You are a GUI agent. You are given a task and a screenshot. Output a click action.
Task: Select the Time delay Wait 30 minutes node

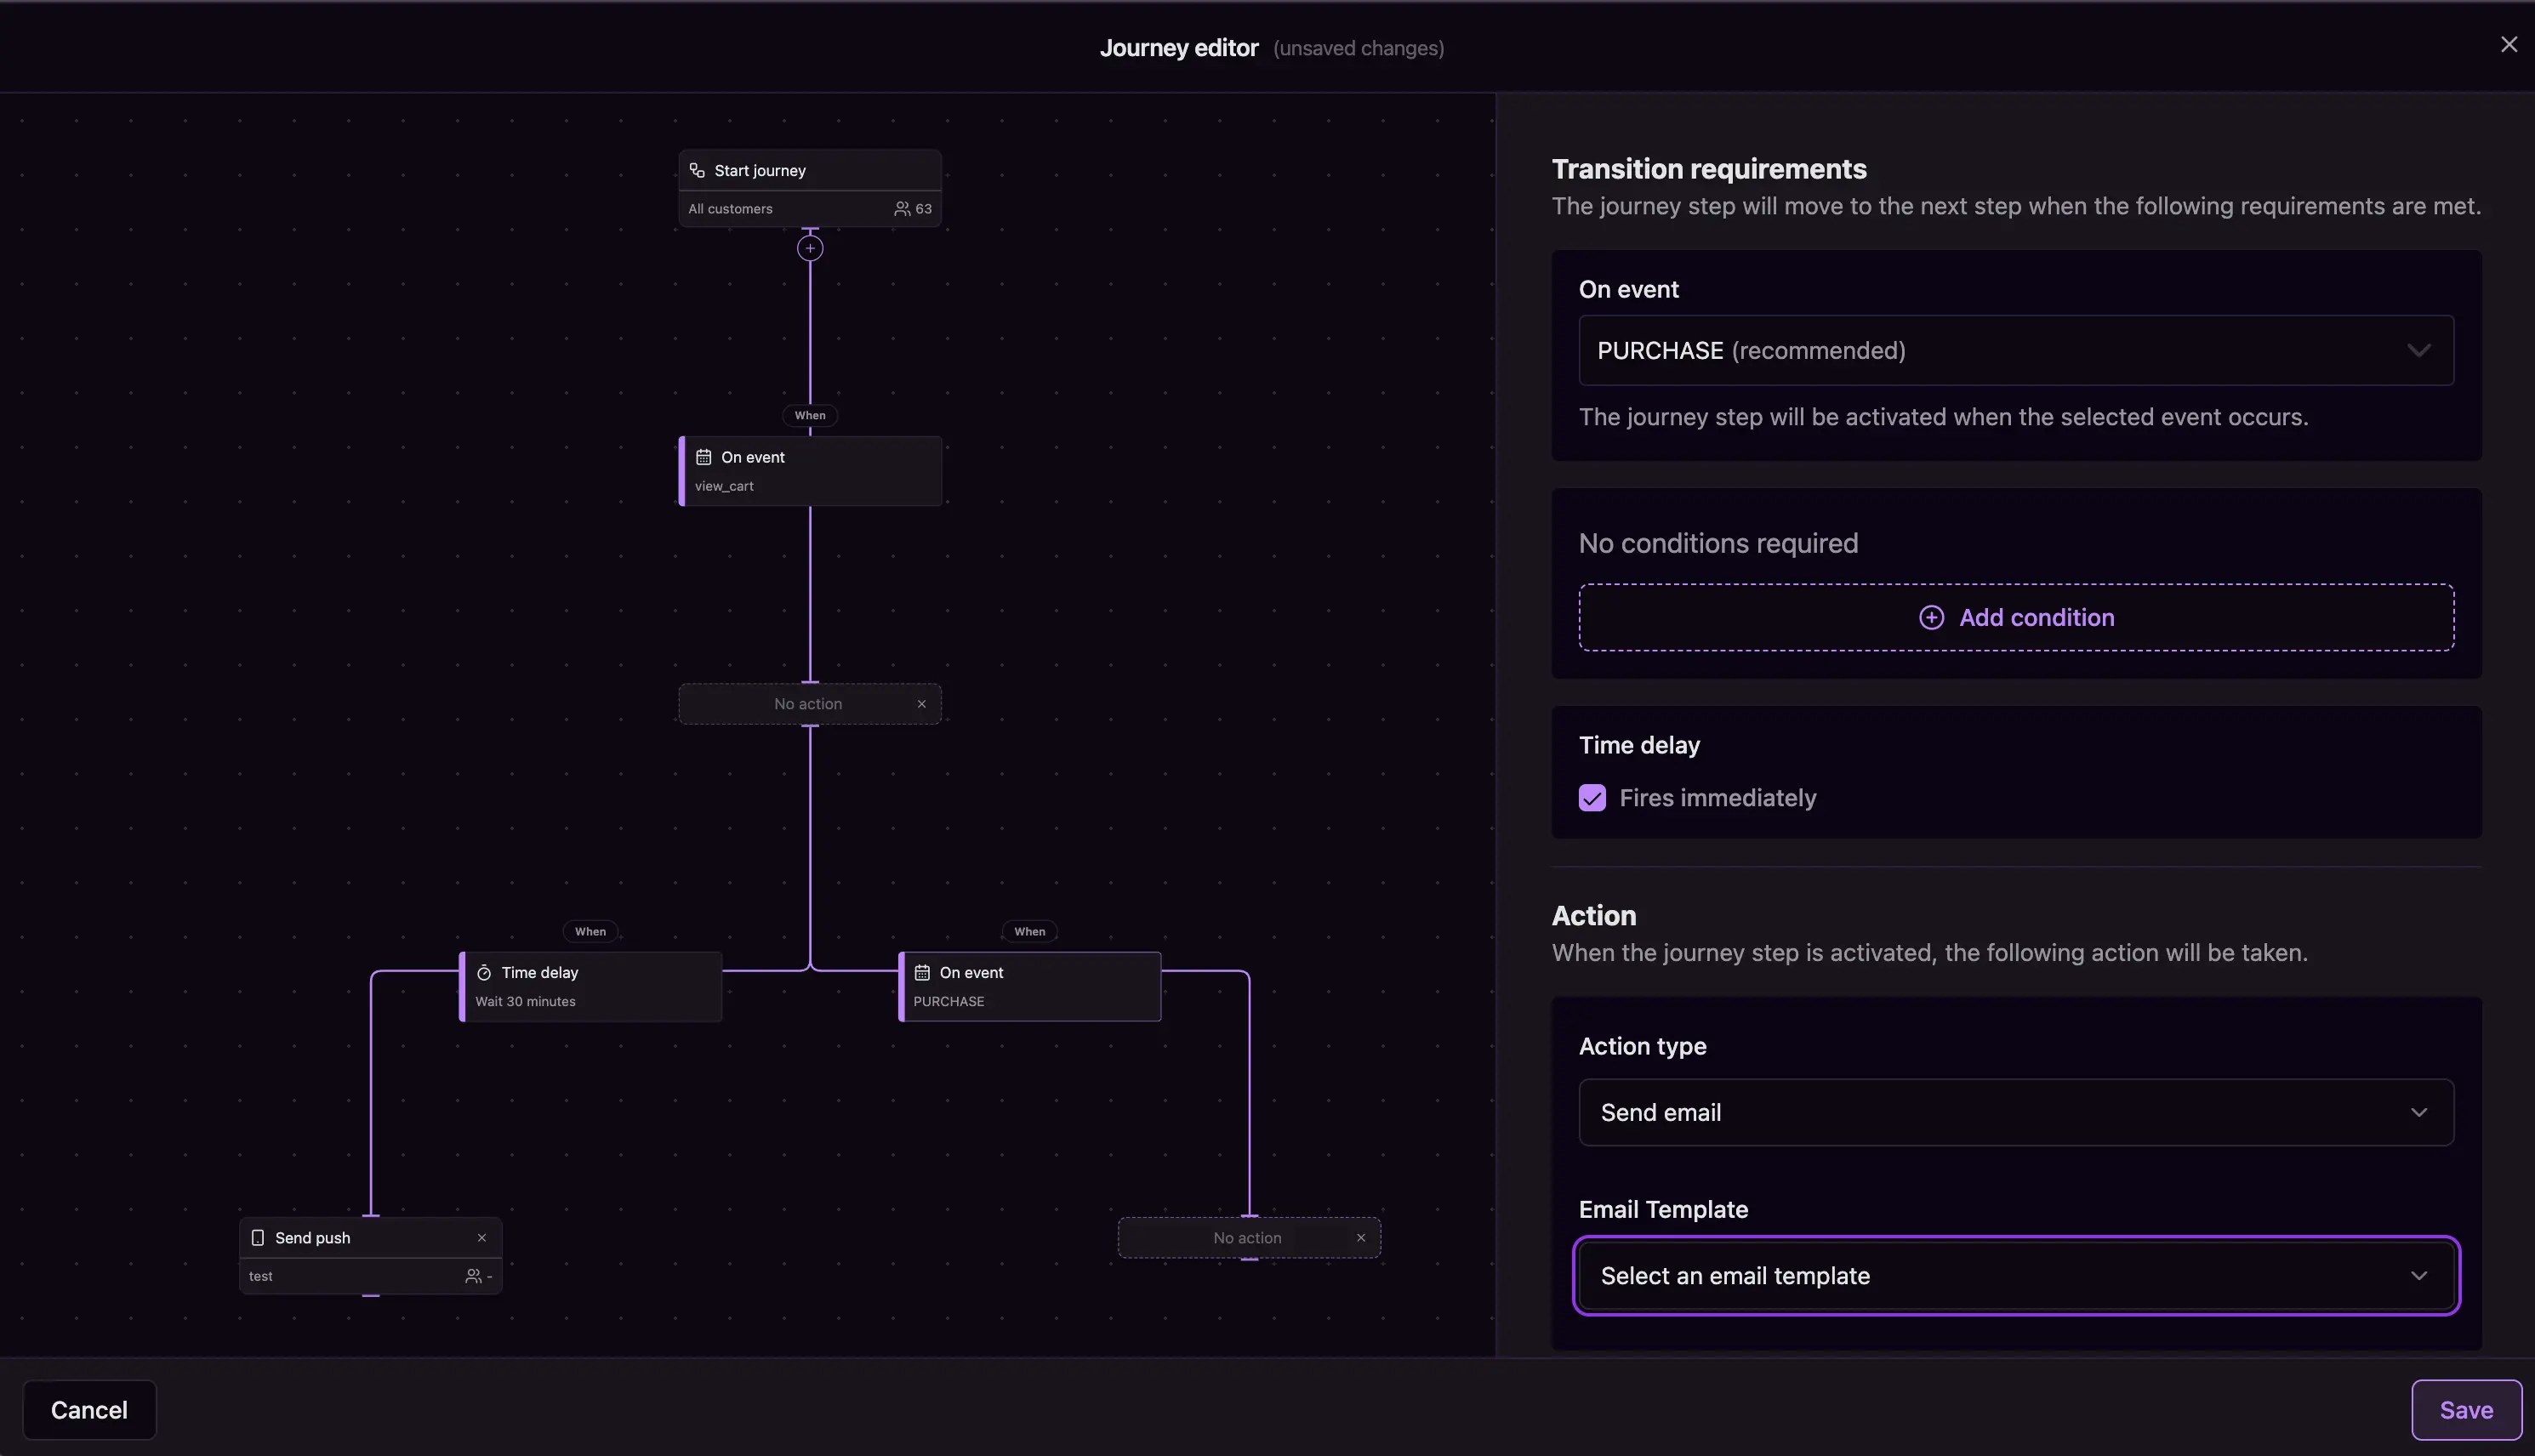pos(591,987)
